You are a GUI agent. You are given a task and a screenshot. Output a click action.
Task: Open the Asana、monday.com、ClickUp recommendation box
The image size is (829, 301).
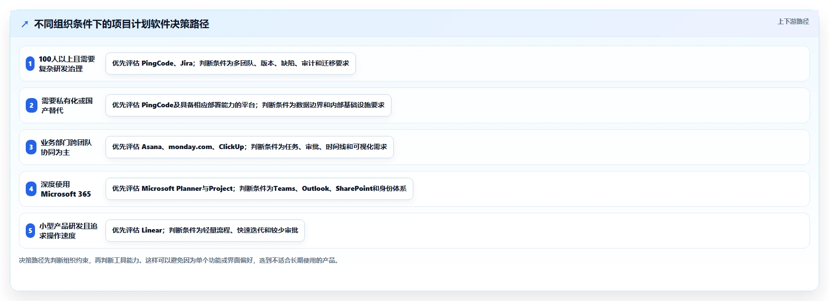coord(249,147)
